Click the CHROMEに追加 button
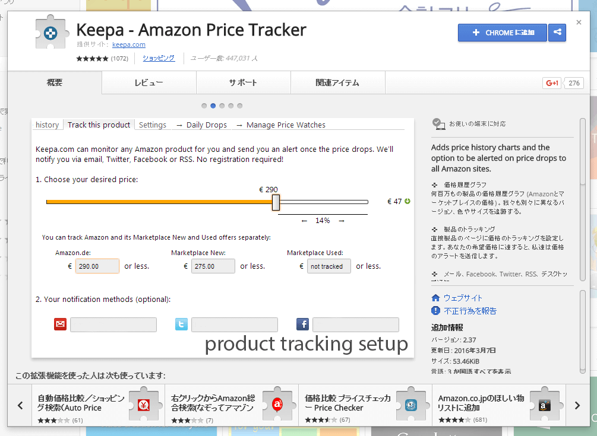This screenshot has width=597, height=436. [503, 33]
